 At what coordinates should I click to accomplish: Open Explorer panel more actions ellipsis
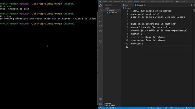(119, 5)
